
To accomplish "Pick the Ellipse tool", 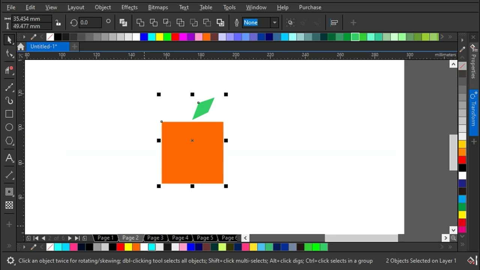I will (9, 127).
